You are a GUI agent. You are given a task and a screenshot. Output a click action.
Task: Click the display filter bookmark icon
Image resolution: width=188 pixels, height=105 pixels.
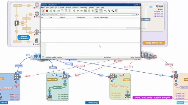(42, 15)
